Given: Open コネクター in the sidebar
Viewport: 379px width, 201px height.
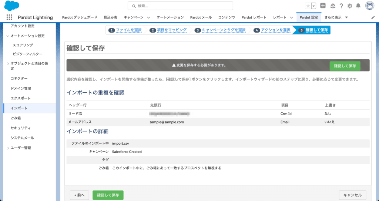Looking at the screenshot, I should point(19,79).
